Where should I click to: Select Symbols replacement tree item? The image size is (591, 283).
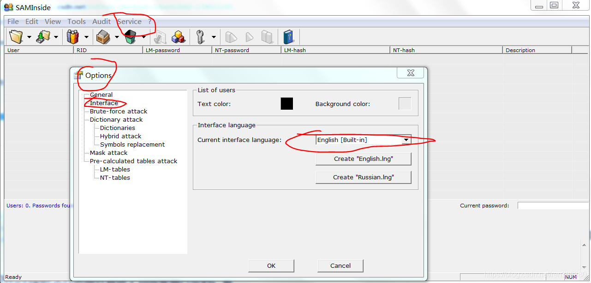point(132,144)
